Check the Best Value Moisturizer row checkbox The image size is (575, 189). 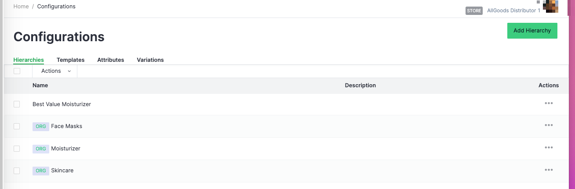tap(17, 104)
